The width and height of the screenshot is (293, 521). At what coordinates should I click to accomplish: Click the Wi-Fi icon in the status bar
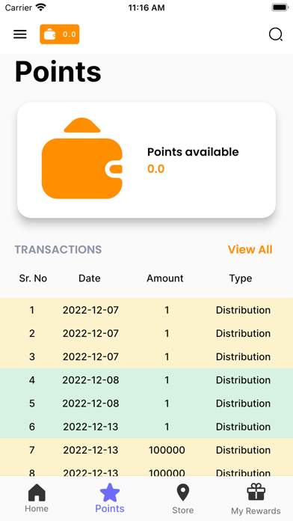pos(41,7)
